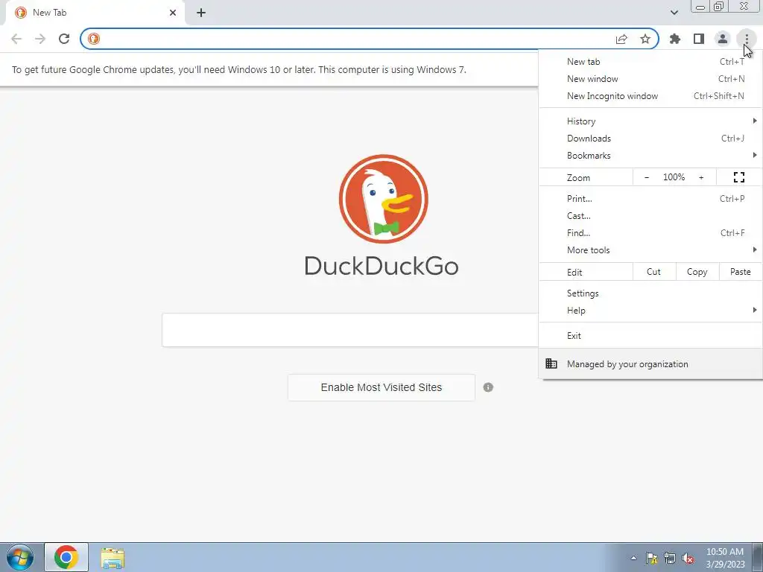Increase zoom with the plus button
763x572 pixels.
point(701,177)
